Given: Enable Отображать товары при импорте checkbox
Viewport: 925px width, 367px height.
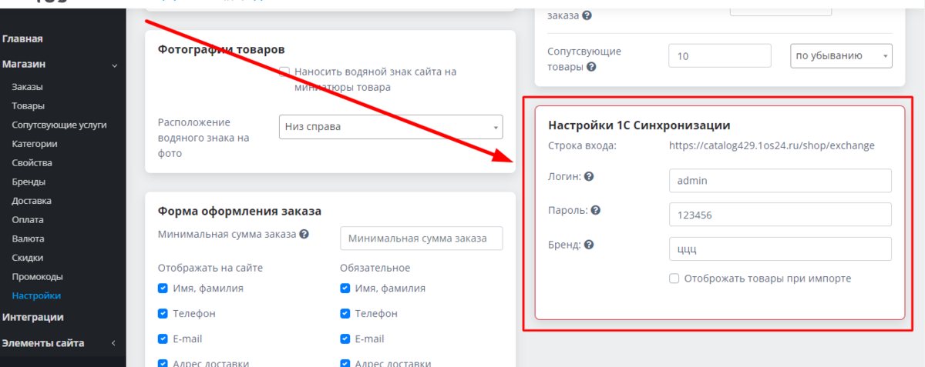Looking at the screenshot, I should [x=674, y=279].
